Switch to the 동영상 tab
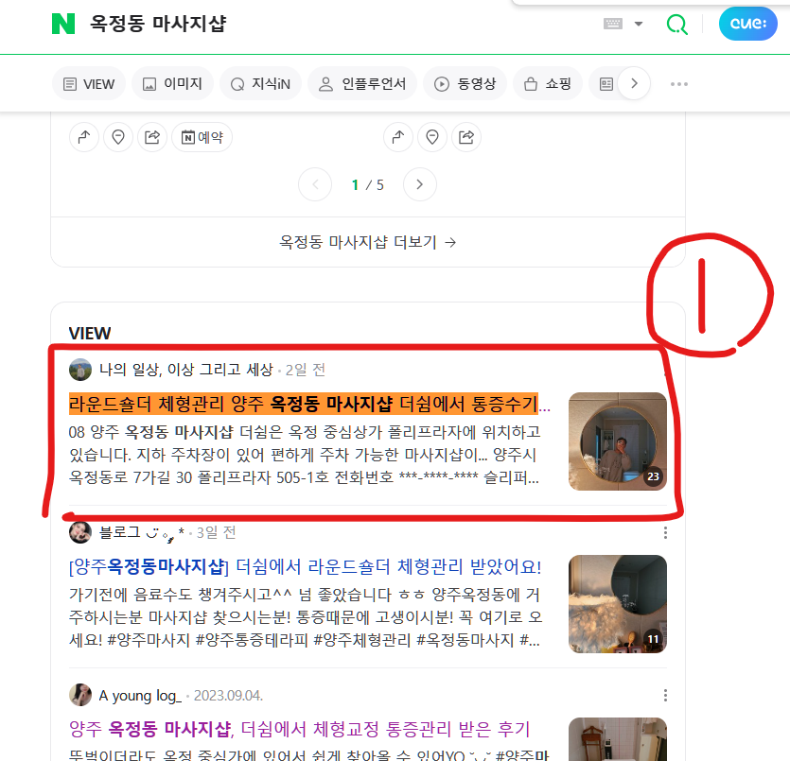 (x=465, y=83)
